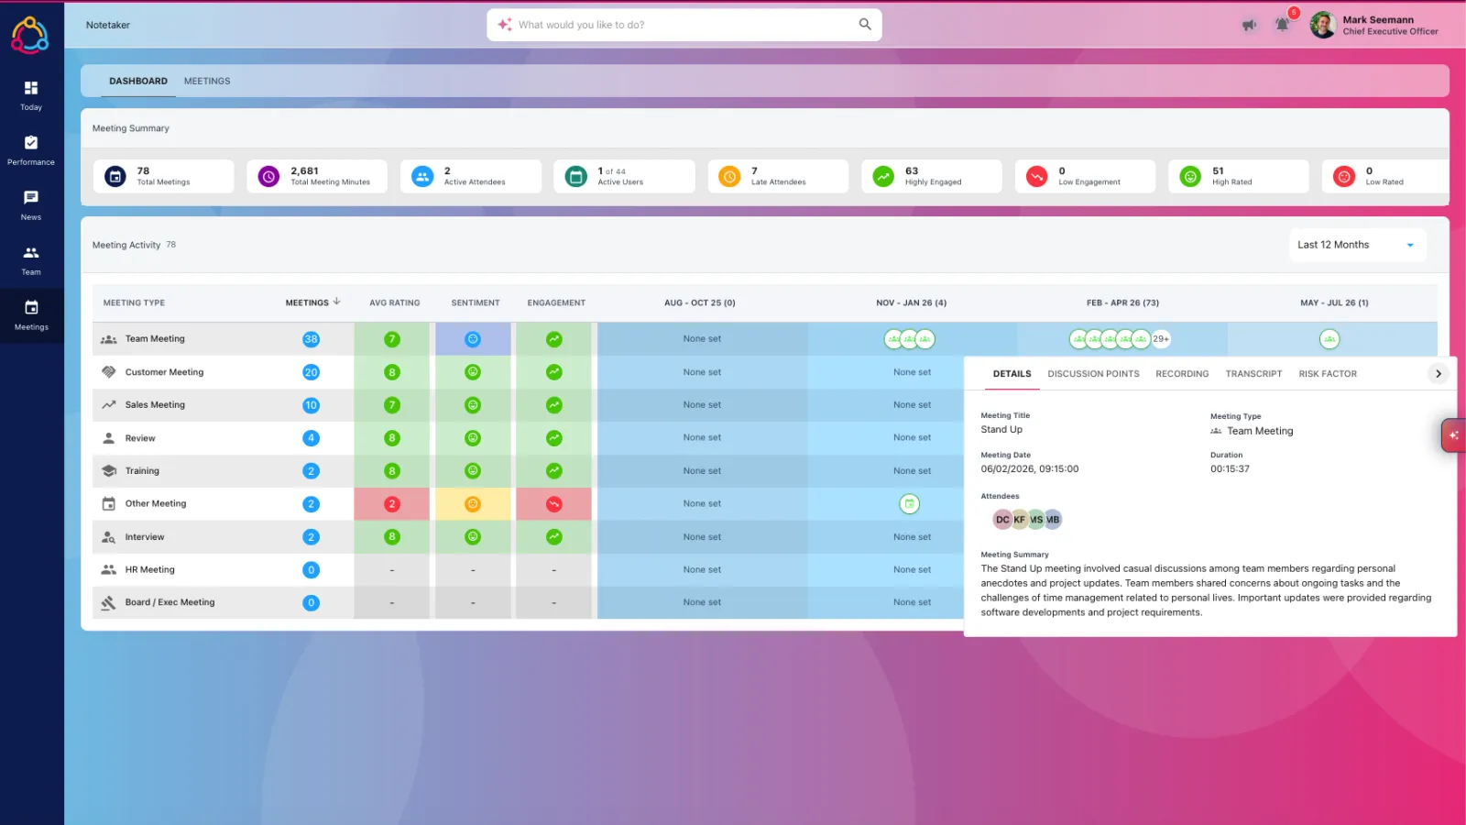Select the Transcript tab
This screenshot has height=825, width=1466.
click(x=1253, y=374)
